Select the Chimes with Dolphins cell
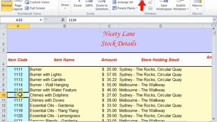The width and height of the screenshot is (217, 122). tap(64, 95)
